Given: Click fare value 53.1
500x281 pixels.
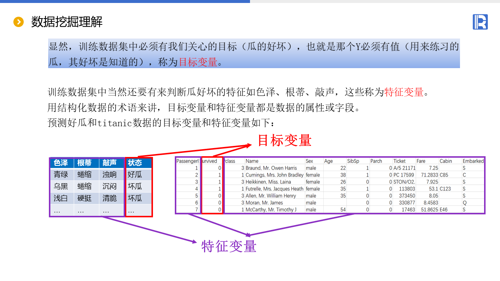Looking at the screenshot, I should click(x=434, y=189).
